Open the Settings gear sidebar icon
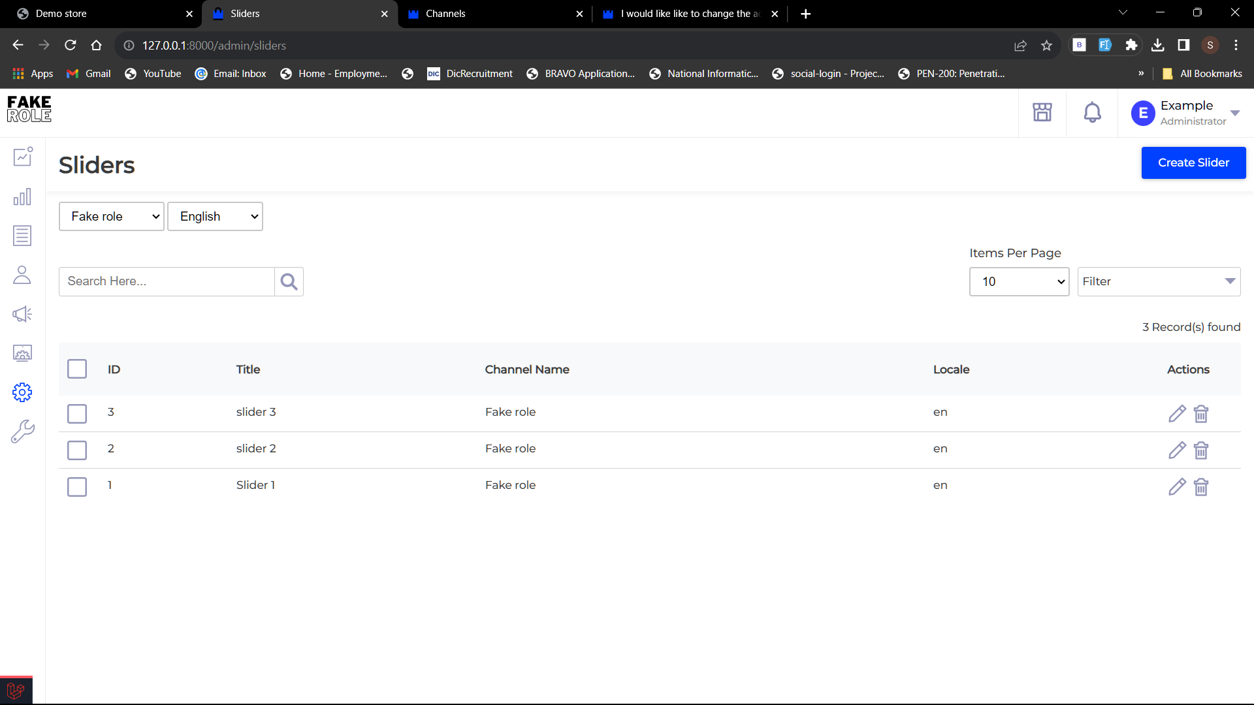Image resolution: width=1254 pixels, height=705 pixels. pos(22,392)
